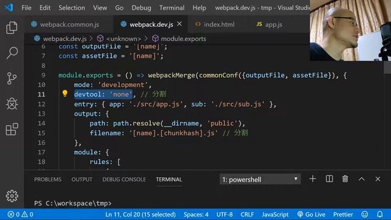Open notifications bell in status bar

pyautogui.click(x=380, y=215)
